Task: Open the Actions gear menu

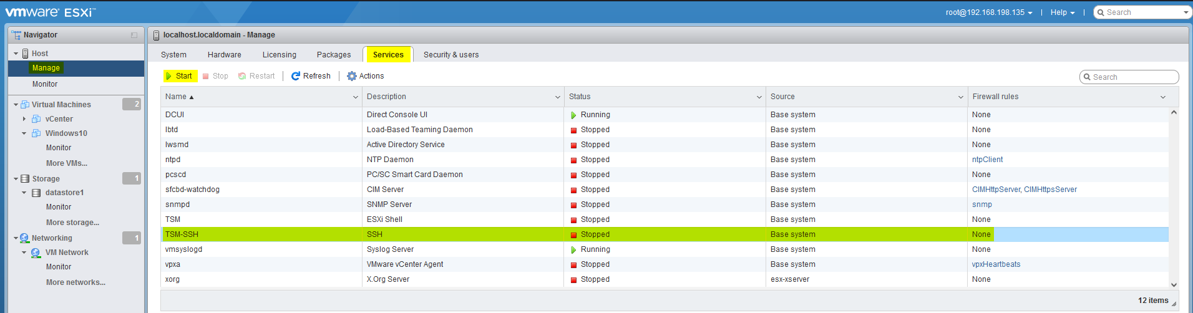Action: tap(366, 76)
